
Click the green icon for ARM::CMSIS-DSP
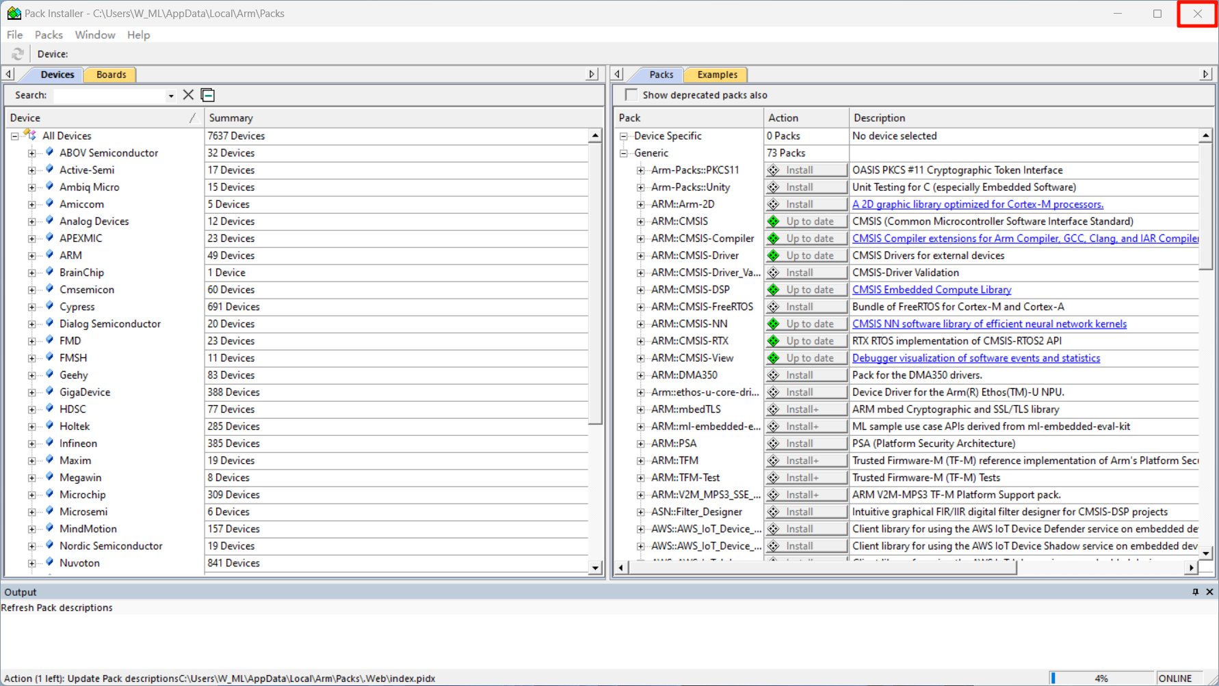(774, 290)
